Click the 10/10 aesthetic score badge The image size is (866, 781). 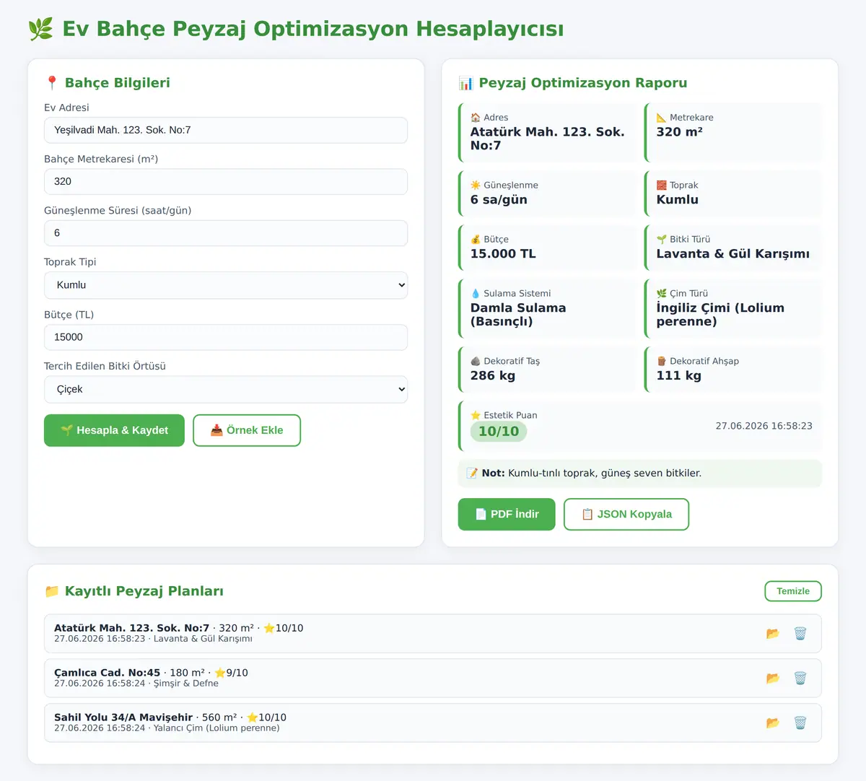point(499,432)
